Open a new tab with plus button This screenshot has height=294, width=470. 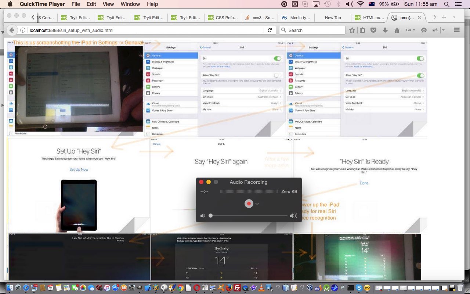pos(444,17)
